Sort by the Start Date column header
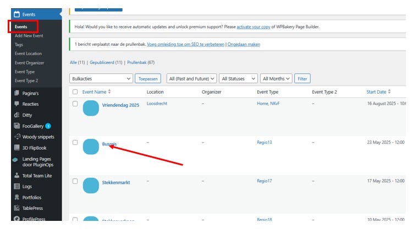The image size is (418, 233). coord(376,92)
